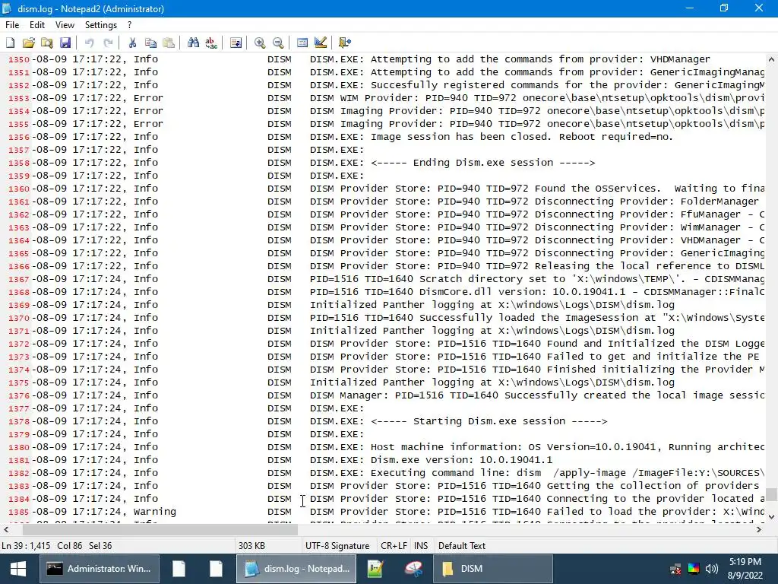Open the Settings menu
The image size is (778, 584).
[x=101, y=25]
